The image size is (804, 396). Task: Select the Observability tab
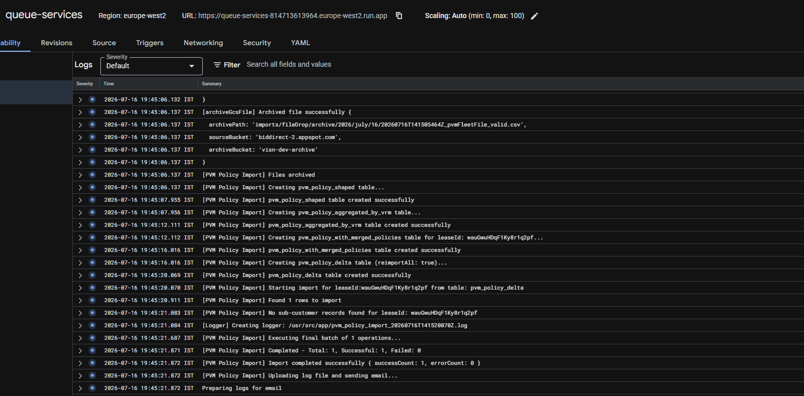(x=11, y=43)
